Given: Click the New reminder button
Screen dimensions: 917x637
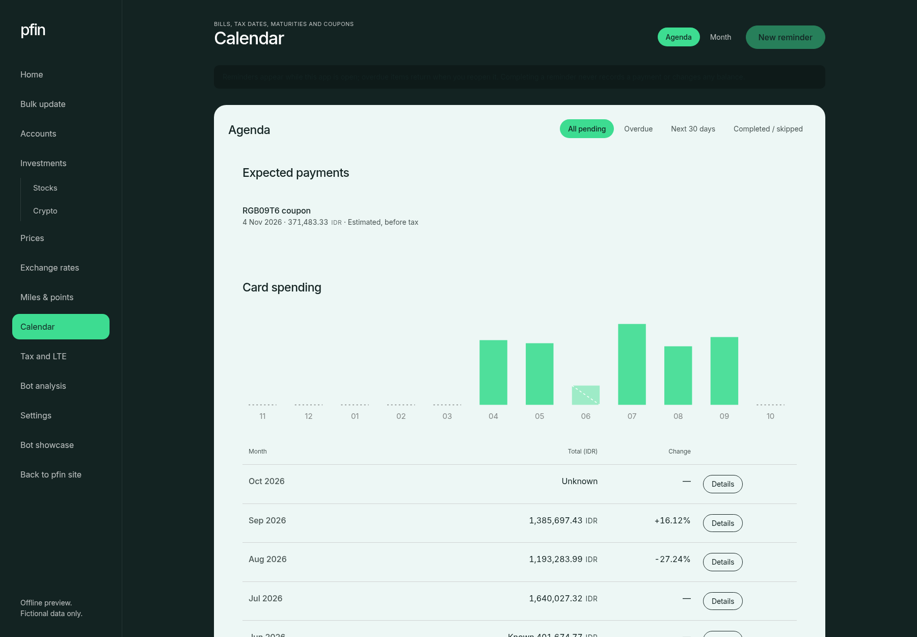Looking at the screenshot, I should pos(785,37).
